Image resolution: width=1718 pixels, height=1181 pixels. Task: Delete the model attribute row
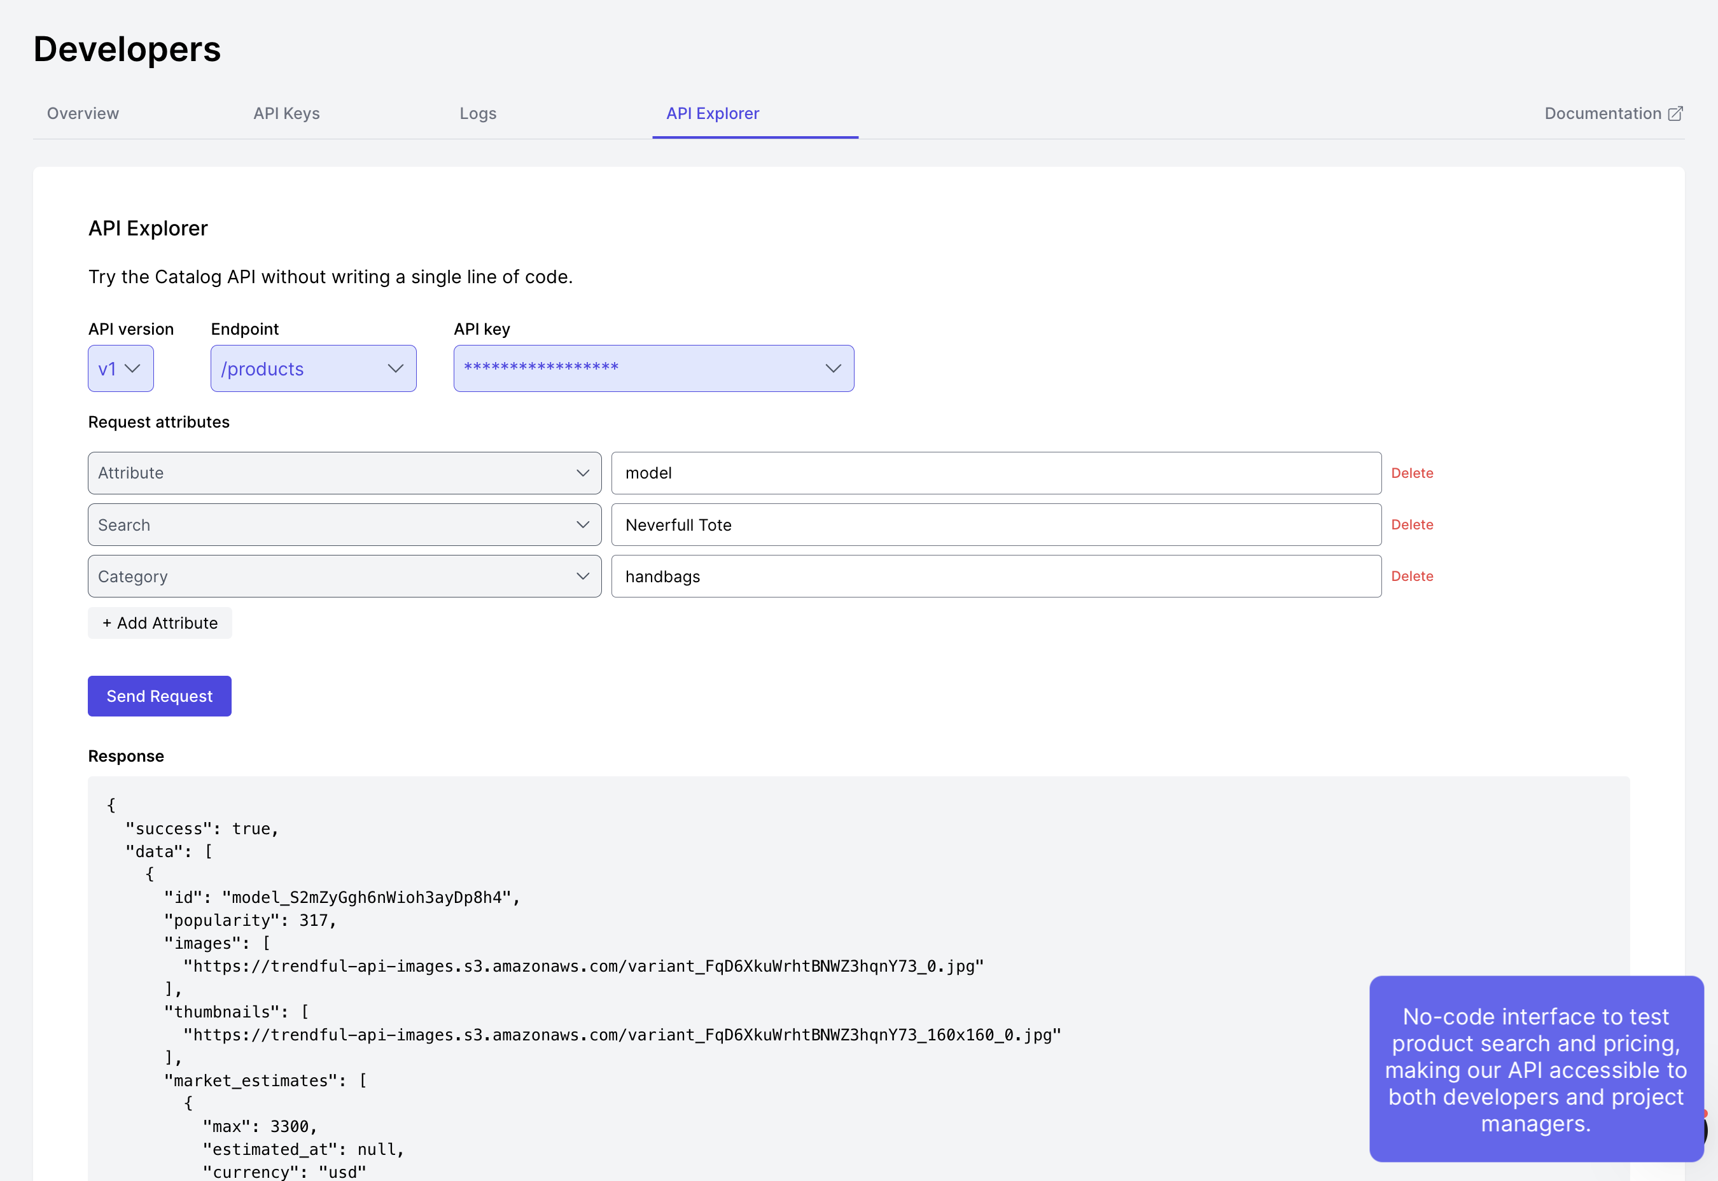1412,473
